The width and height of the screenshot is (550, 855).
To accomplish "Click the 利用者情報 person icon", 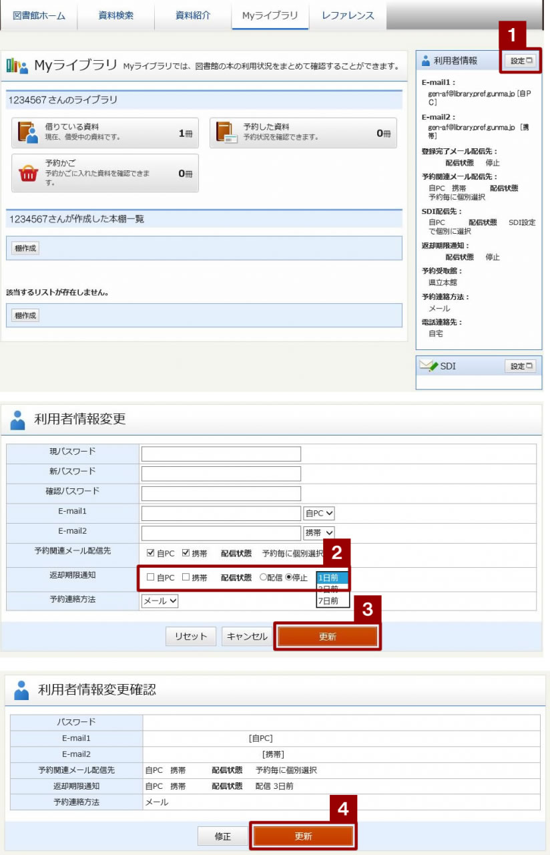I will pos(426,61).
